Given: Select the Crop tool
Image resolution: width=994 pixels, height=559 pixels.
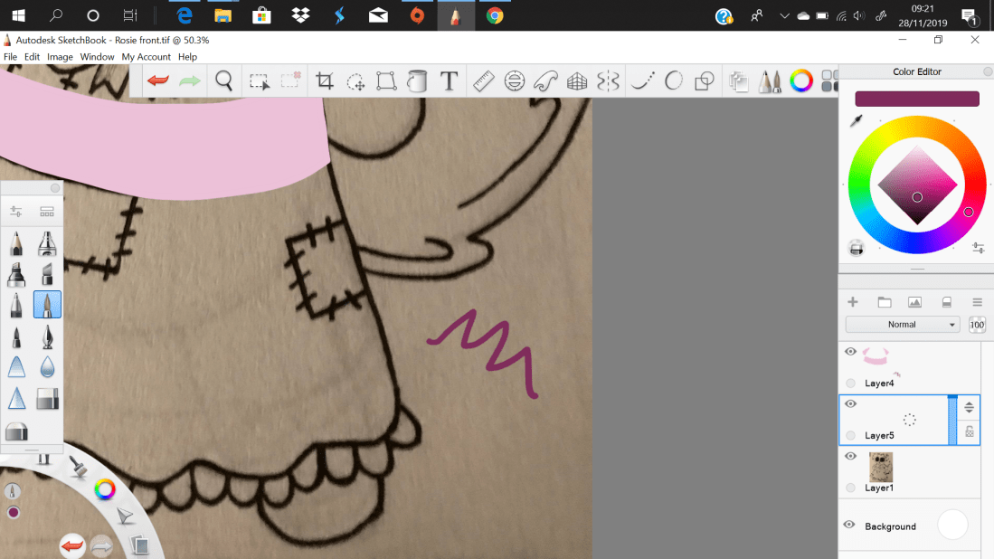Looking at the screenshot, I should tap(326, 81).
